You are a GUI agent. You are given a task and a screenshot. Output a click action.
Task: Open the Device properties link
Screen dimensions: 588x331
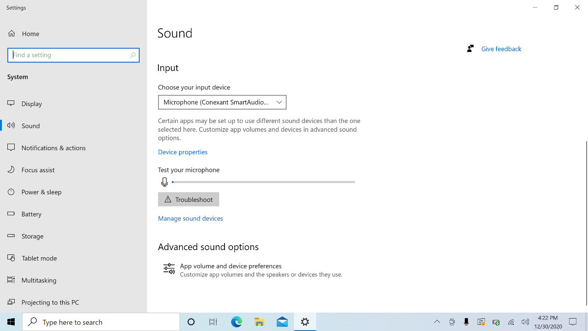coord(183,152)
